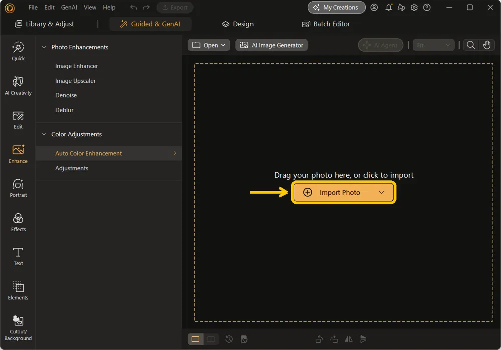Flip the photo horizontally

[349, 339]
